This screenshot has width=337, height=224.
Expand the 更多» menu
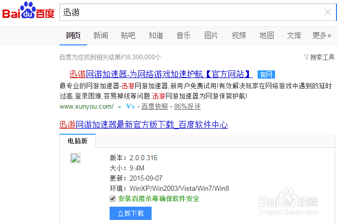click(322, 35)
